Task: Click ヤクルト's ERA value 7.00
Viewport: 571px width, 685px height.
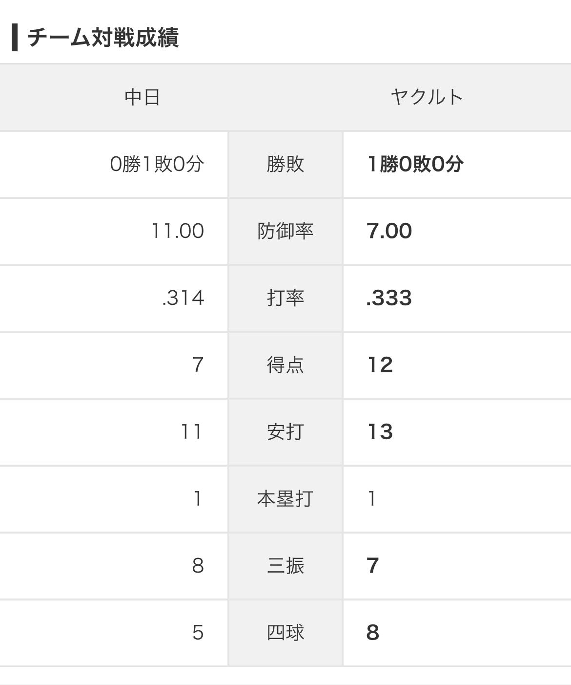Action: tap(389, 231)
